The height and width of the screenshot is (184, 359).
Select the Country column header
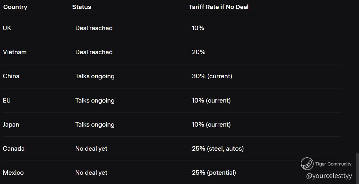click(x=15, y=7)
